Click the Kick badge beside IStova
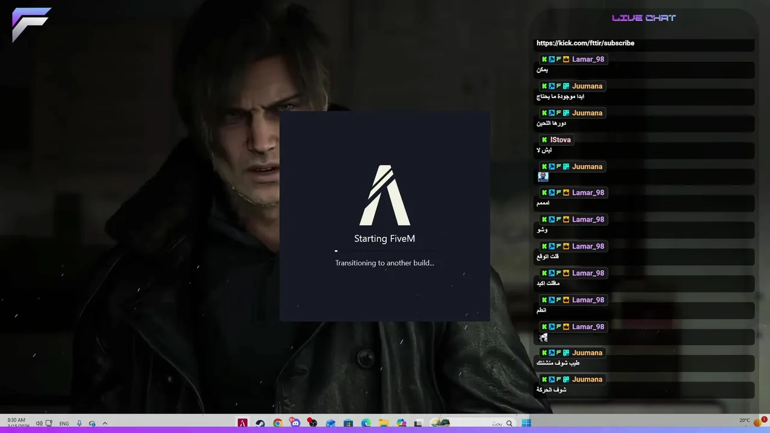The height and width of the screenshot is (433, 770). (544, 140)
